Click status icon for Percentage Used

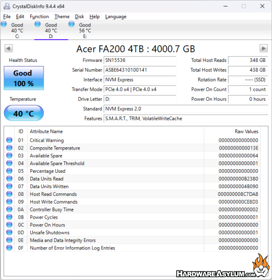tap(9, 171)
